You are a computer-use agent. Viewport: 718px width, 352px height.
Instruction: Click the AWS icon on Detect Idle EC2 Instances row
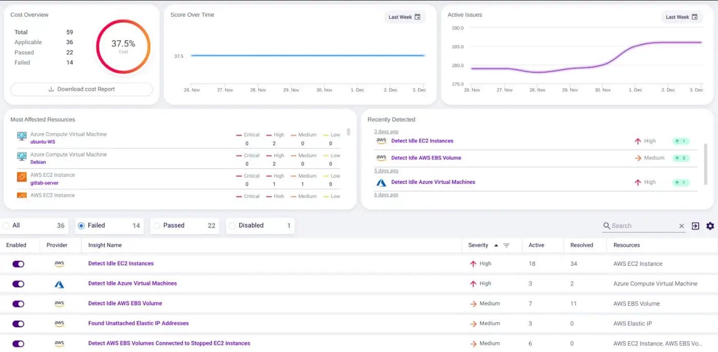click(x=59, y=263)
